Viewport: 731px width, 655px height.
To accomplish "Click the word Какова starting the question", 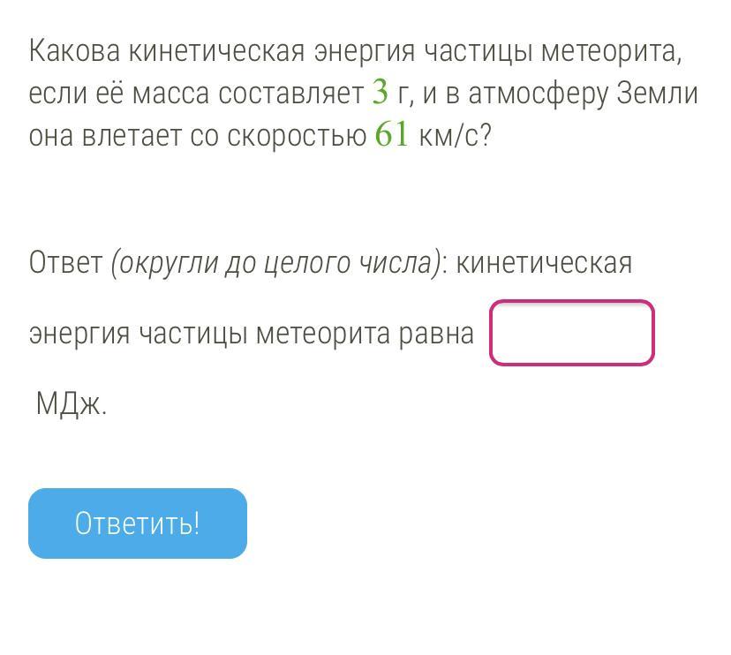I will point(75,51).
